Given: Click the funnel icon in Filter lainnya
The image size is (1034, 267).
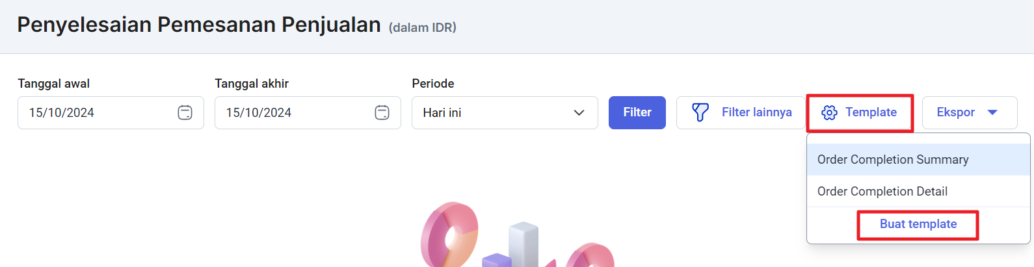Looking at the screenshot, I should [x=700, y=112].
